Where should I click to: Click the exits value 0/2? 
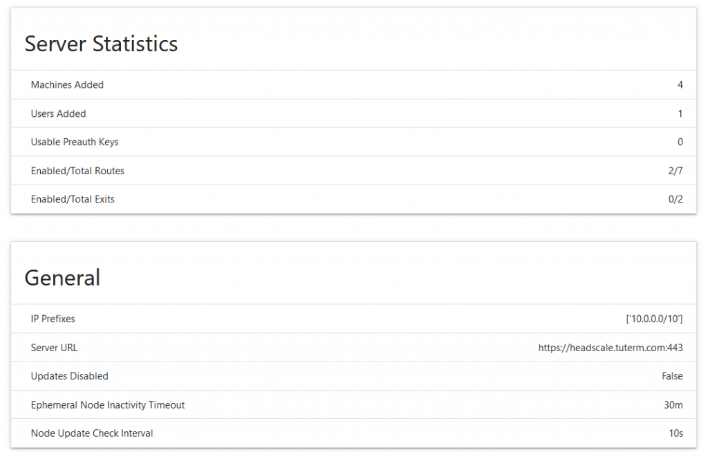click(x=676, y=200)
